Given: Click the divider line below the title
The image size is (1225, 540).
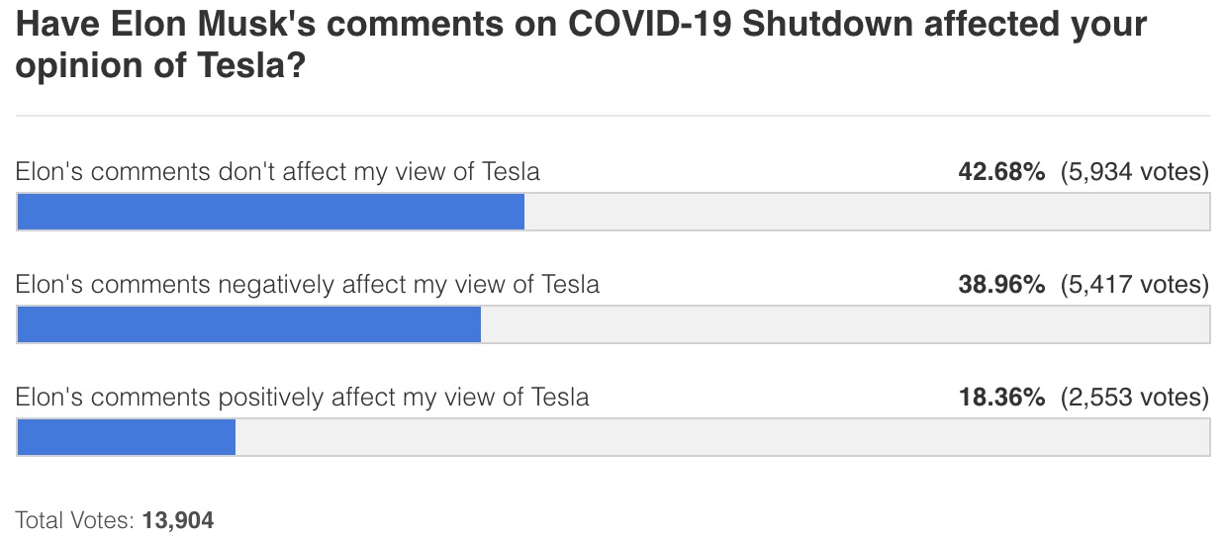Looking at the screenshot, I should pyautogui.click(x=612, y=116).
